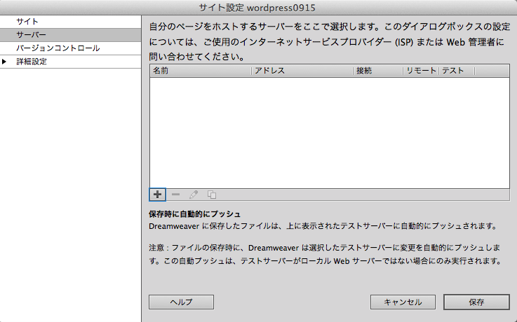The width and height of the screenshot is (517, 322).
Task: Select サイト in the sidebar
Action: click(71, 22)
